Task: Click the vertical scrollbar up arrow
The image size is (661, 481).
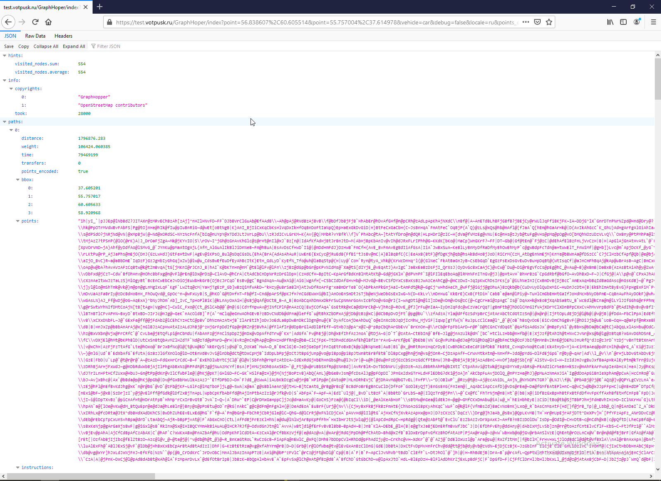Action: (658, 55)
